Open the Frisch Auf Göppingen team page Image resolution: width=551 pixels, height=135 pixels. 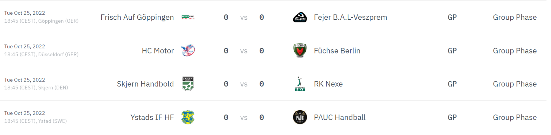click(x=137, y=17)
